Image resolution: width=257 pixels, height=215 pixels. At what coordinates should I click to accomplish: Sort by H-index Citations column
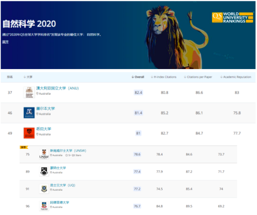point(164,77)
